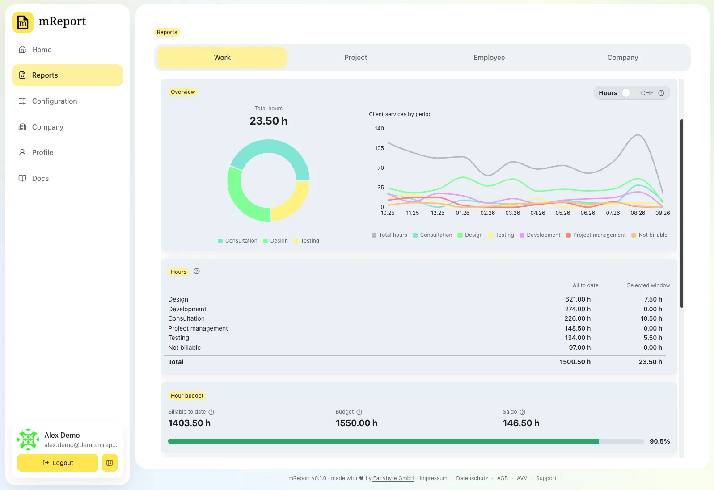Open Configuration in the sidebar
The height and width of the screenshot is (490, 714).
(x=68, y=101)
